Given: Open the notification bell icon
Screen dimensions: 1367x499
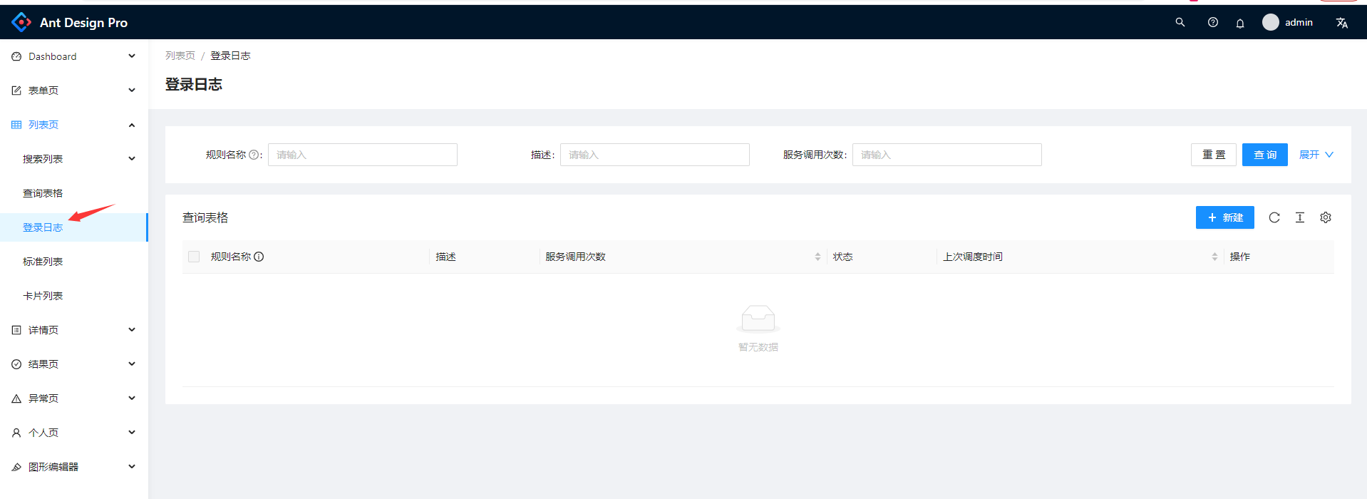Looking at the screenshot, I should click(1240, 23).
